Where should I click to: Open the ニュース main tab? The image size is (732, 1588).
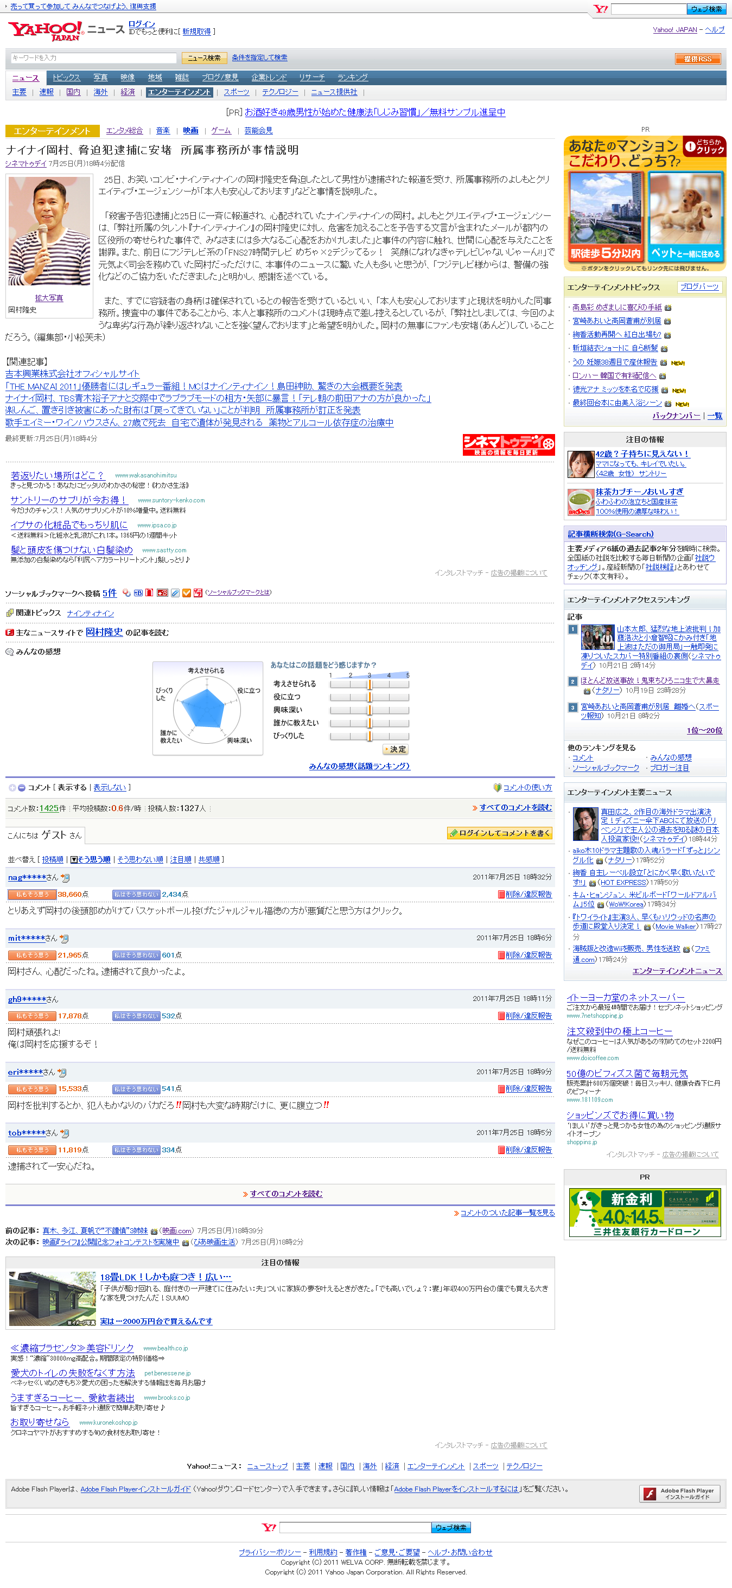[x=26, y=78]
